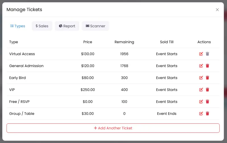The width and height of the screenshot is (227, 143).
Task: Edit the Virtual Access ticket
Action: point(201,54)
